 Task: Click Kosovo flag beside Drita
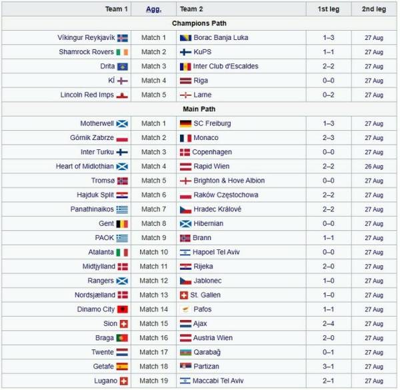point(123,67)
